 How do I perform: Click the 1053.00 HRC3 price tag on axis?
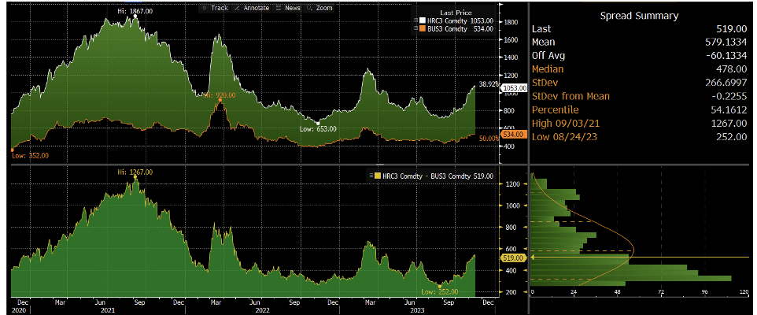click(x=514, y=88)
